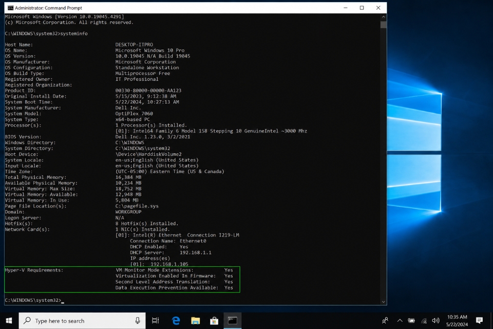Click original install date 5/15/2023
The width and height of the screenshot is (493, 329).
[145, 96]
